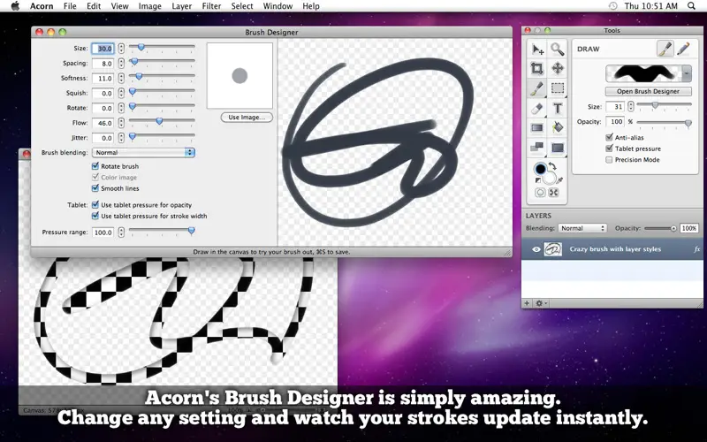
Task: Switch to paintbrush mode in DRAW header
Action: 665,49
